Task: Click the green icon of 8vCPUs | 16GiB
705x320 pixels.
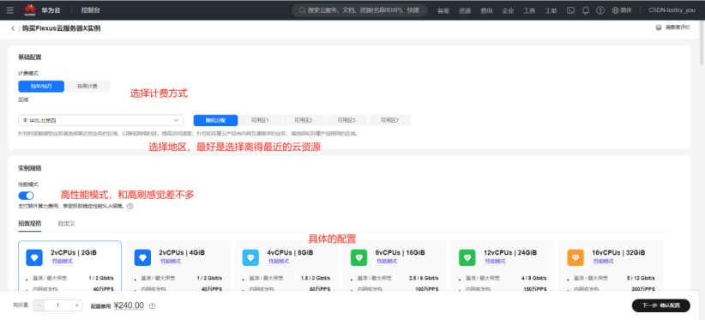Action: tap(359, 257)
